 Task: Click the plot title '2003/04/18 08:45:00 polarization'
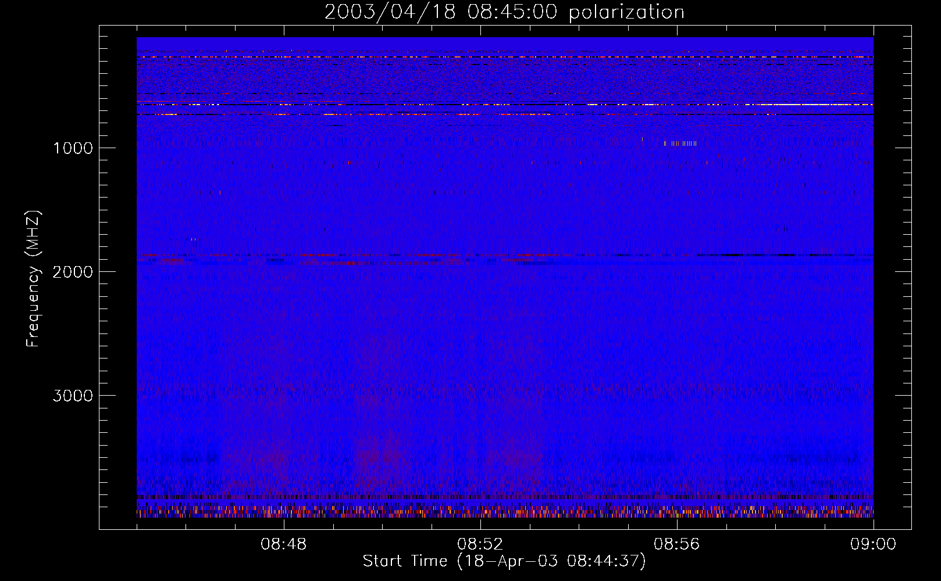(504, 12)
